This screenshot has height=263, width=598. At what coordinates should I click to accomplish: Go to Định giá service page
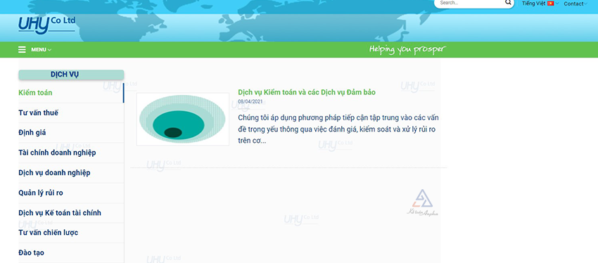tap(32, 133)
